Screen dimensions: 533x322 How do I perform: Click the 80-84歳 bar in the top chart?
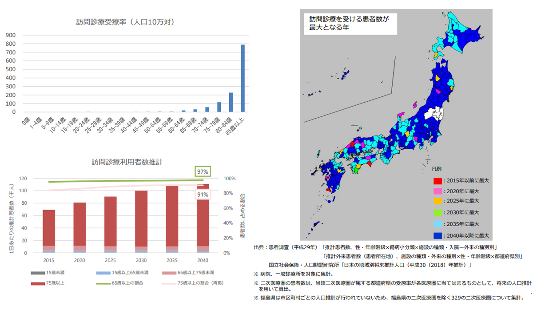(x=231, y=102)
